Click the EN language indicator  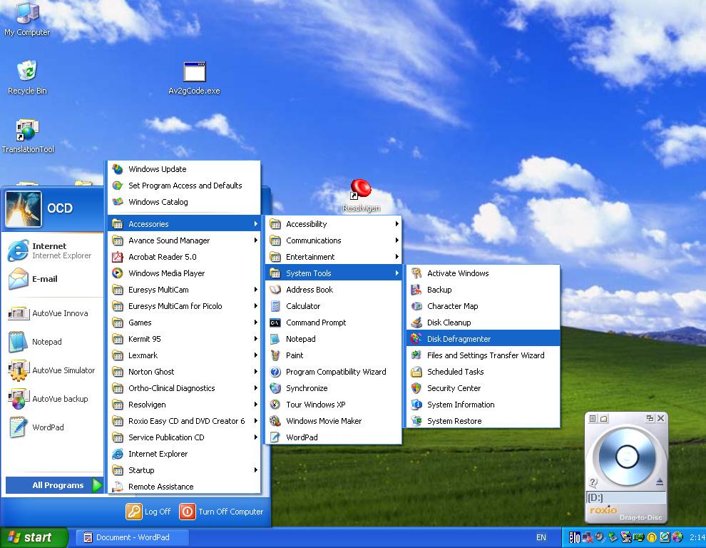click(x=541, y=537)
